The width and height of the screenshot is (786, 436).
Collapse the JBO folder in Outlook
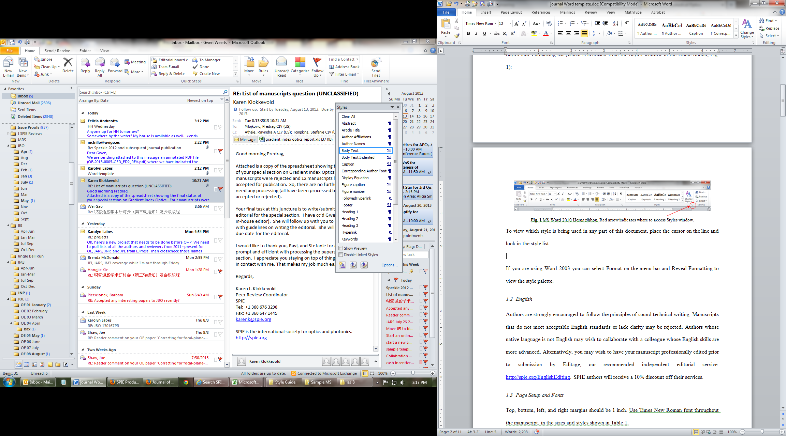coord(9,146)
